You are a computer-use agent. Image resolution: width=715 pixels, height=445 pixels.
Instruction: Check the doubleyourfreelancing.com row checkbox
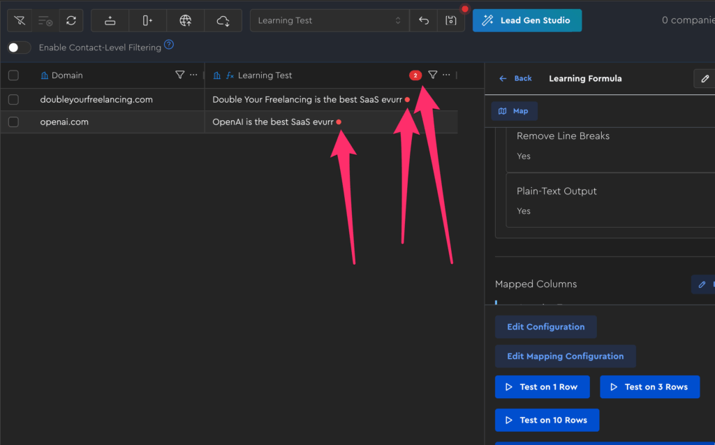(13, 100)
